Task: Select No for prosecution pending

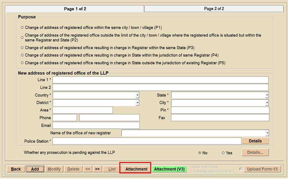Action: pyautogui.click(x=200, y=153)
